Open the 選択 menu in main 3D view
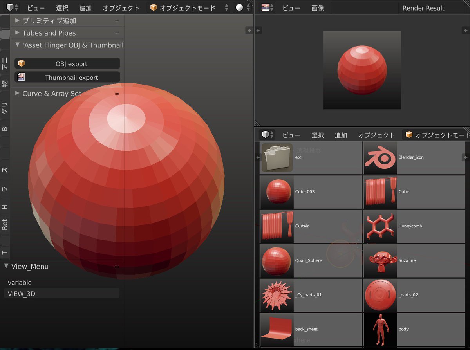The height and width of the screenshot is (350, 470). click(62, 8)
